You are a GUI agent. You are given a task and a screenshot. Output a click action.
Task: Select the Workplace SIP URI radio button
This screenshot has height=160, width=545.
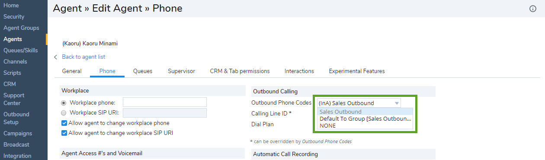point(64,113)
